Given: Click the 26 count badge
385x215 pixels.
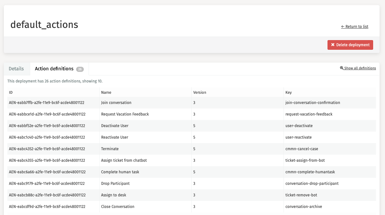Looking at the screenshot, I should tap(80, 69).
